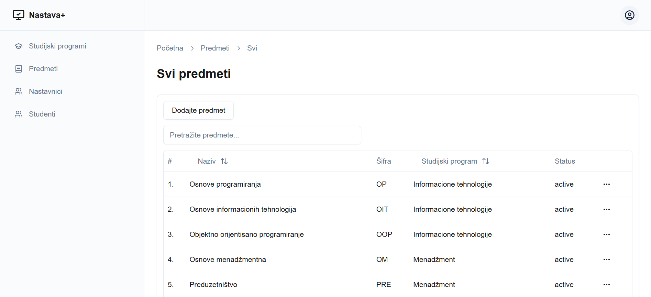Click the Predmeti breadcrumb link
This screenshot has height=297, width=651.
215,48
